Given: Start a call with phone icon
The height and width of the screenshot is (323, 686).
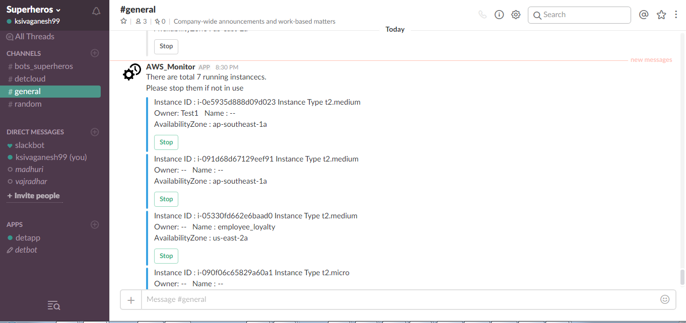Looking at the screenshot, I should coord(483,15).
